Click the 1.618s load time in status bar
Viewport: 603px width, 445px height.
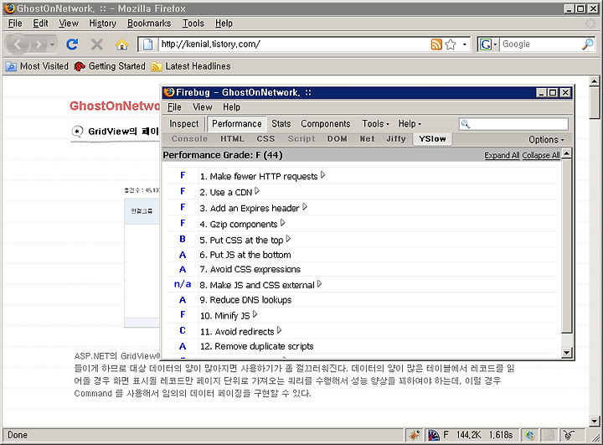501,436
